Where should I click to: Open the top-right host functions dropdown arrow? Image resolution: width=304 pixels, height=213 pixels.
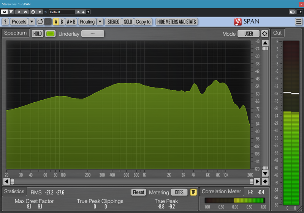(300, 12)
